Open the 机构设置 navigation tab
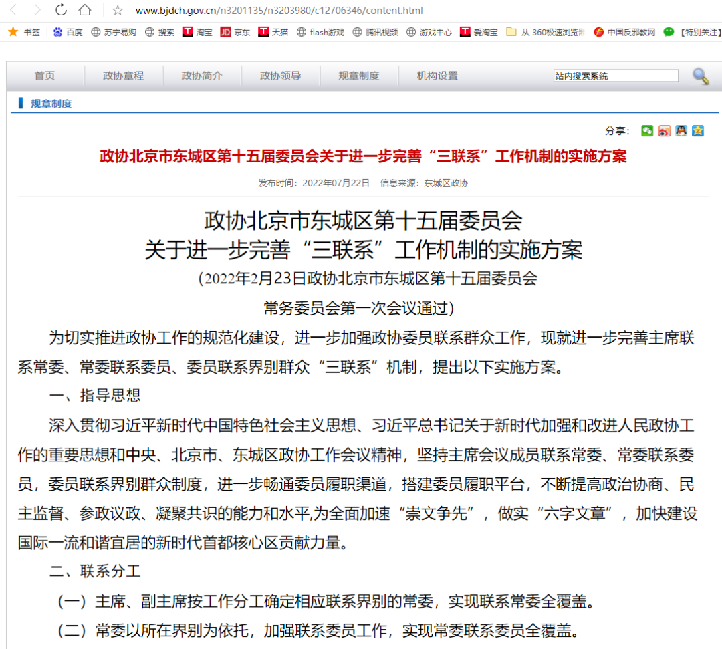 437,76
